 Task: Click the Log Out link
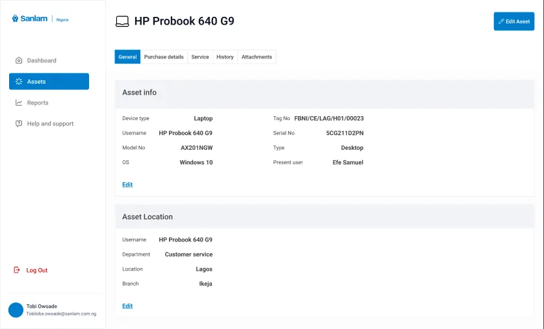click(x=37, y=270)
